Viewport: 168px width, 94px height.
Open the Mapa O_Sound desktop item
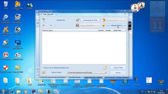[125, 83]
